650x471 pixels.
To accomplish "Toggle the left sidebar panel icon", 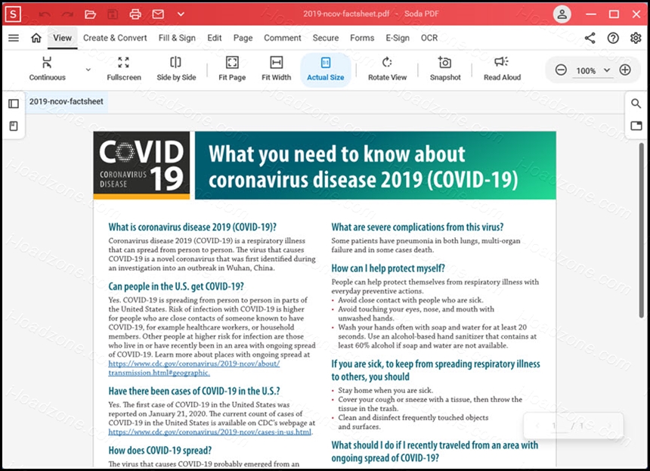I will point(14,104).
